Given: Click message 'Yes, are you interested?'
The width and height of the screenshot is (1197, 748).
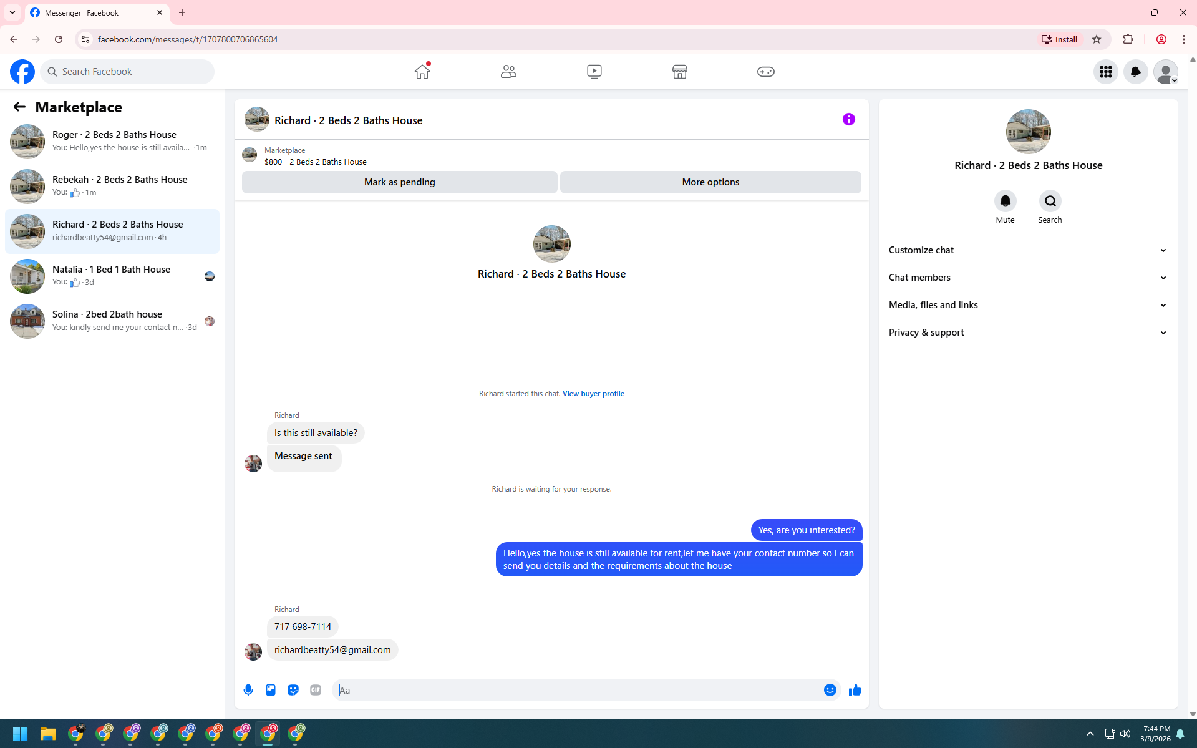Looking at the screenshot, I should click(807, 530).
